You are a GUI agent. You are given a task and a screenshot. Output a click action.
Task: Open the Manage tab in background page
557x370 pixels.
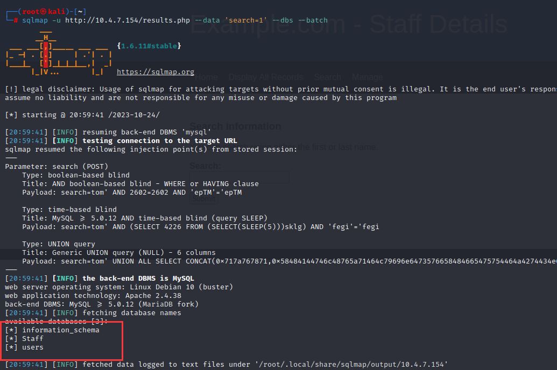pos(368,77)
